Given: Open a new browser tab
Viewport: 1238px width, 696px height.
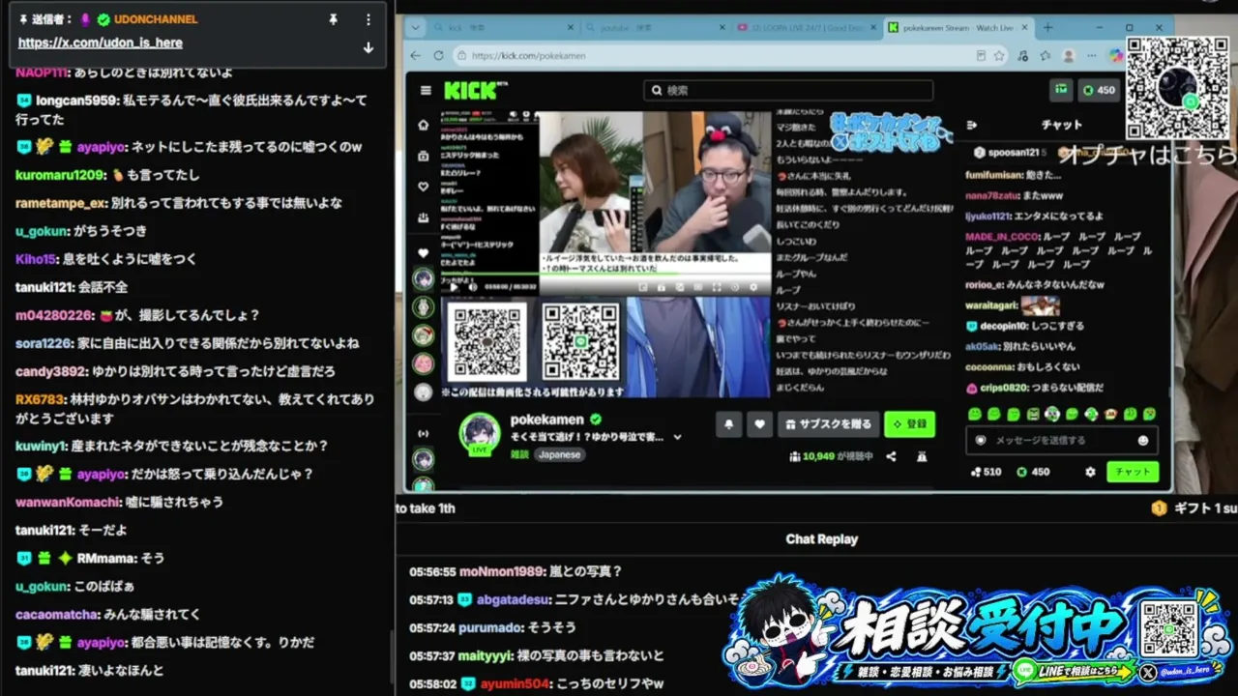Looking at the screenshot, I should coord(1047,28).
